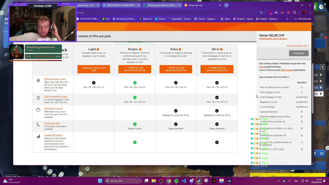Open Chrome profile avatar
This screenshot has height=185, width=329.
pos(304,13)
